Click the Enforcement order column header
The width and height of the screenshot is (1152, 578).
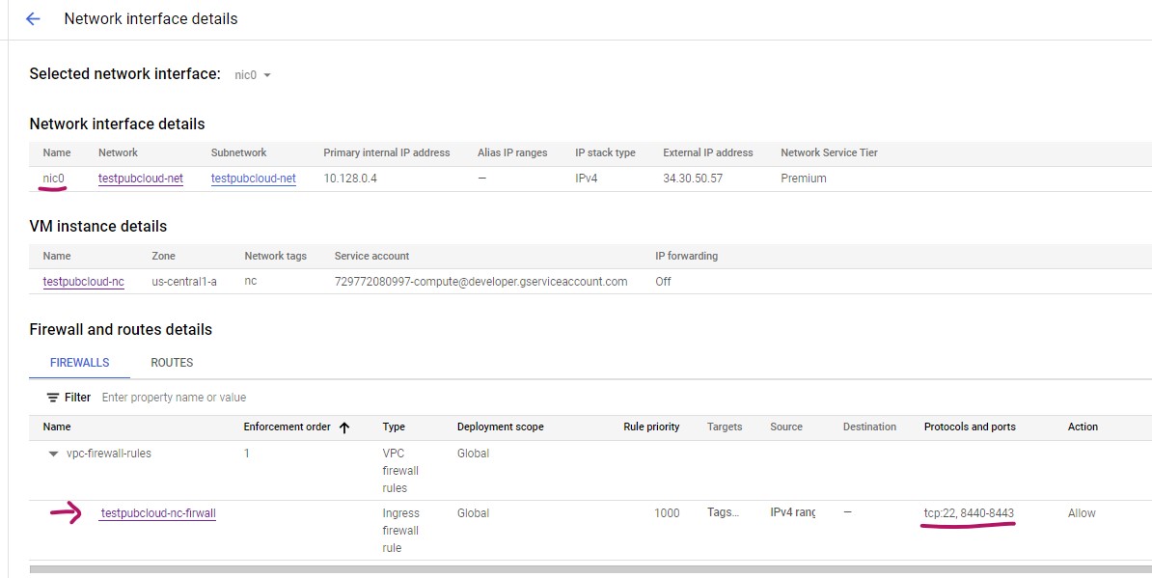(x=287, y=427)
